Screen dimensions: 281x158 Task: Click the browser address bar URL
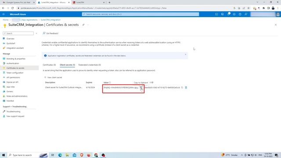pyautogui.click(x=94, y=8)
